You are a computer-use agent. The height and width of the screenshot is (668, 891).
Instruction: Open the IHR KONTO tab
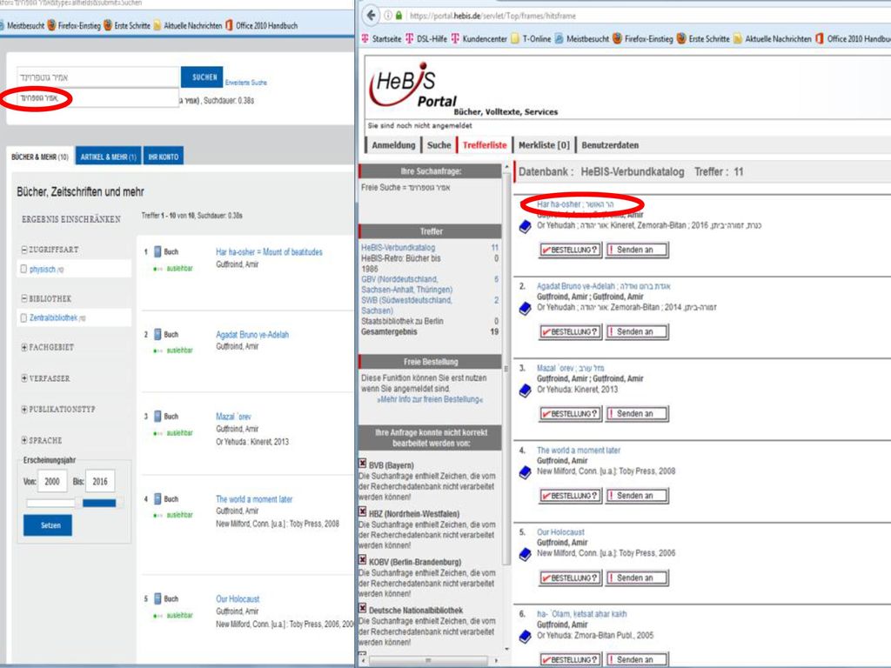tap(163, 157)
